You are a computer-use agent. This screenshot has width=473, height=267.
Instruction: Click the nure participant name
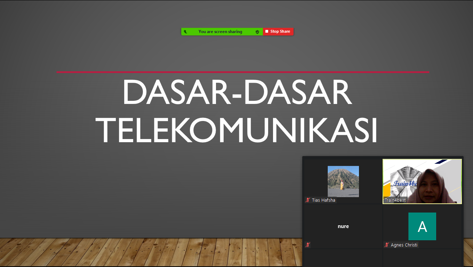coord(343,226)
